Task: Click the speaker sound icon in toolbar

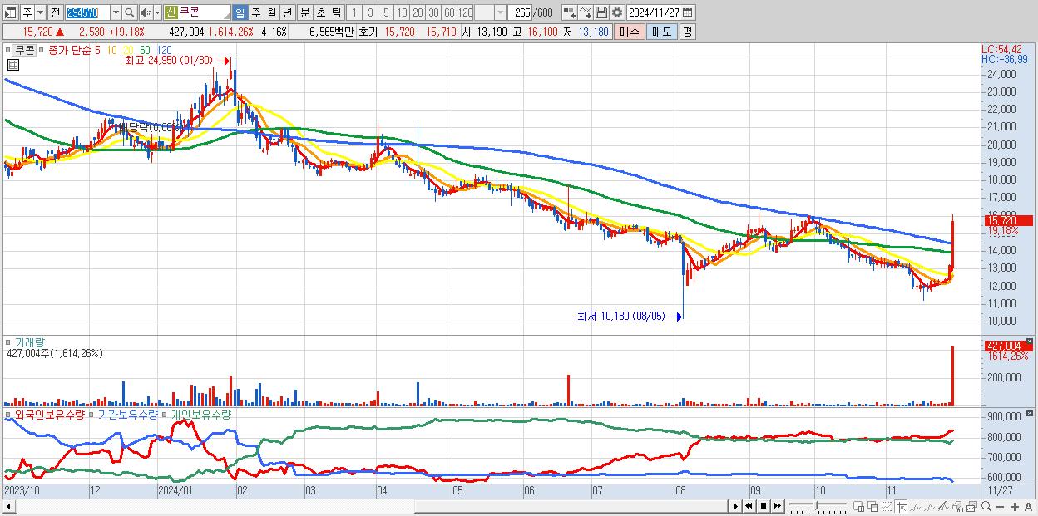Action: pos(146,12)
